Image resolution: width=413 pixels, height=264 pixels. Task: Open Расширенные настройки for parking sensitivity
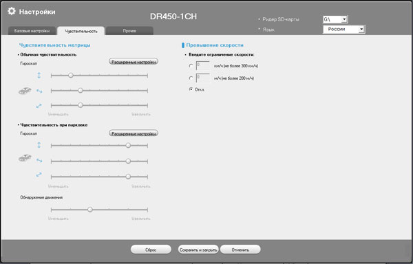click(x=134, y=133)
